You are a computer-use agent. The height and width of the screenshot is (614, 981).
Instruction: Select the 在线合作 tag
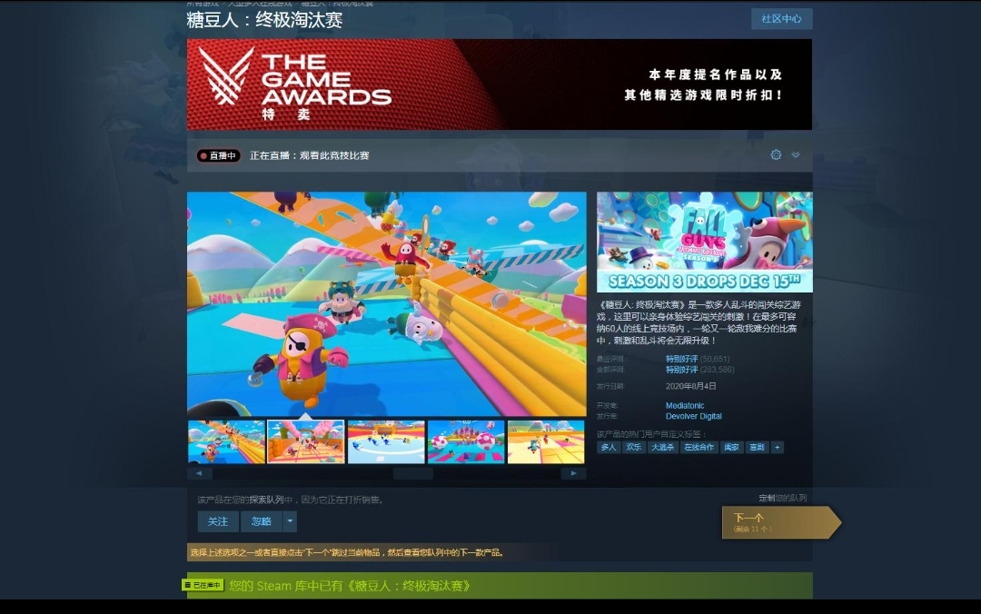click(699, 448)
